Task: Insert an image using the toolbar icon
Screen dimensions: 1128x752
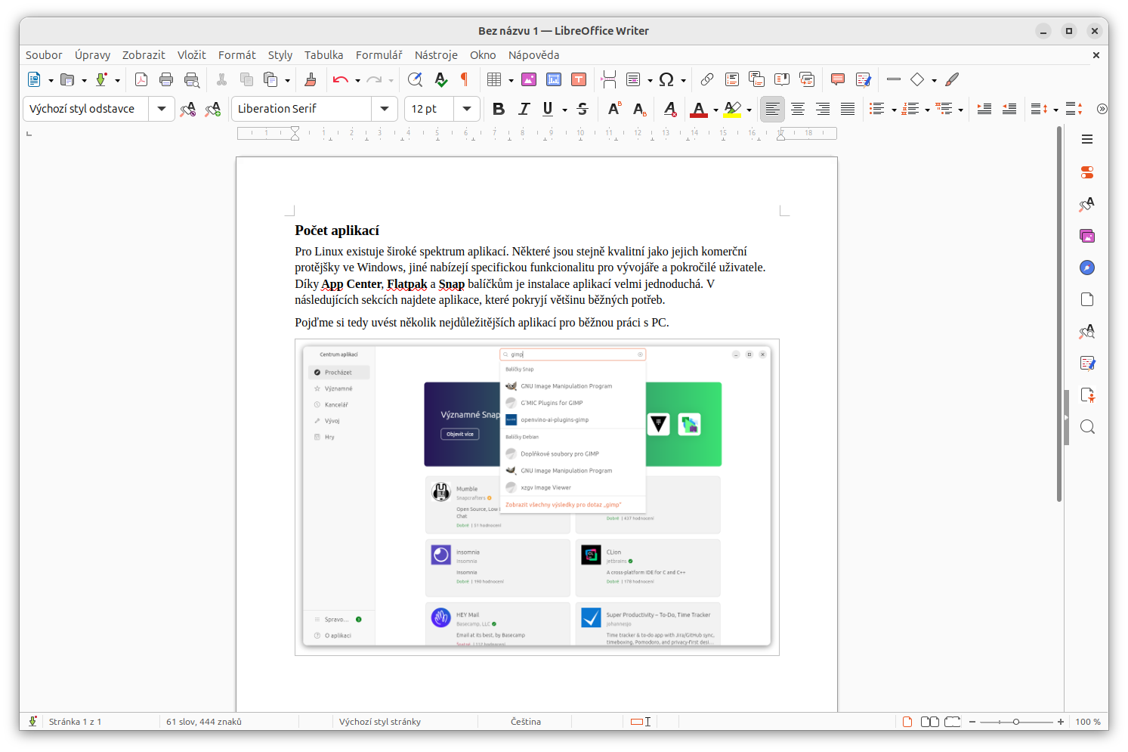Action: (x=528, y=79)
